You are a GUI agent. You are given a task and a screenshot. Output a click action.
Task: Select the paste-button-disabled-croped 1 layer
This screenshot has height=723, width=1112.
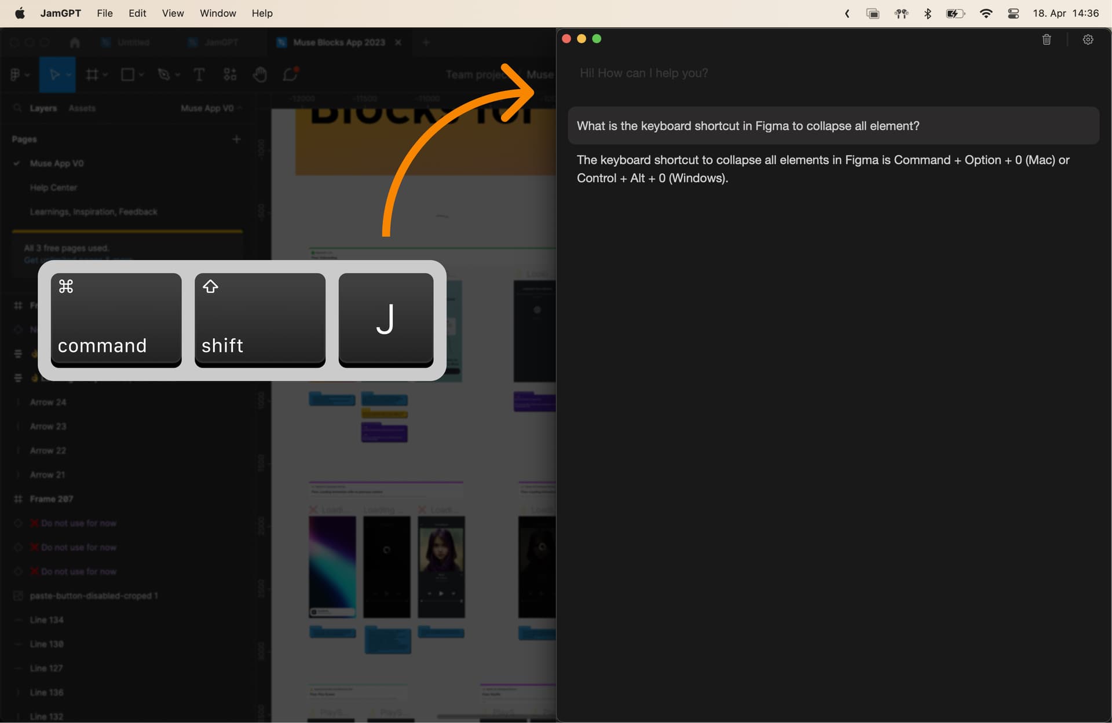point(94,596)
